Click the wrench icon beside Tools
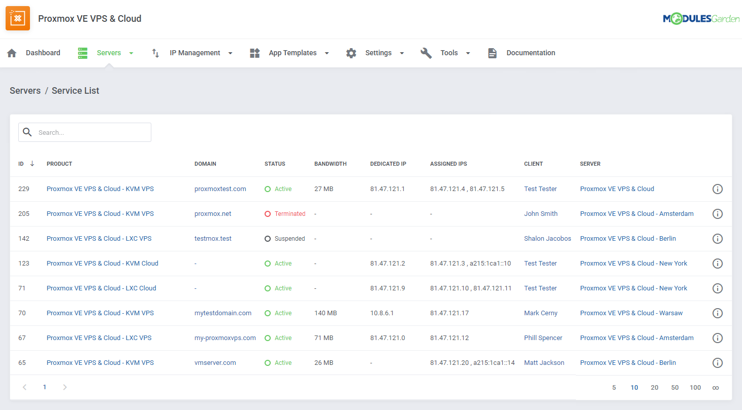This screenshot has width=742, height=410. pyautogui.click(x=426, y=53)
